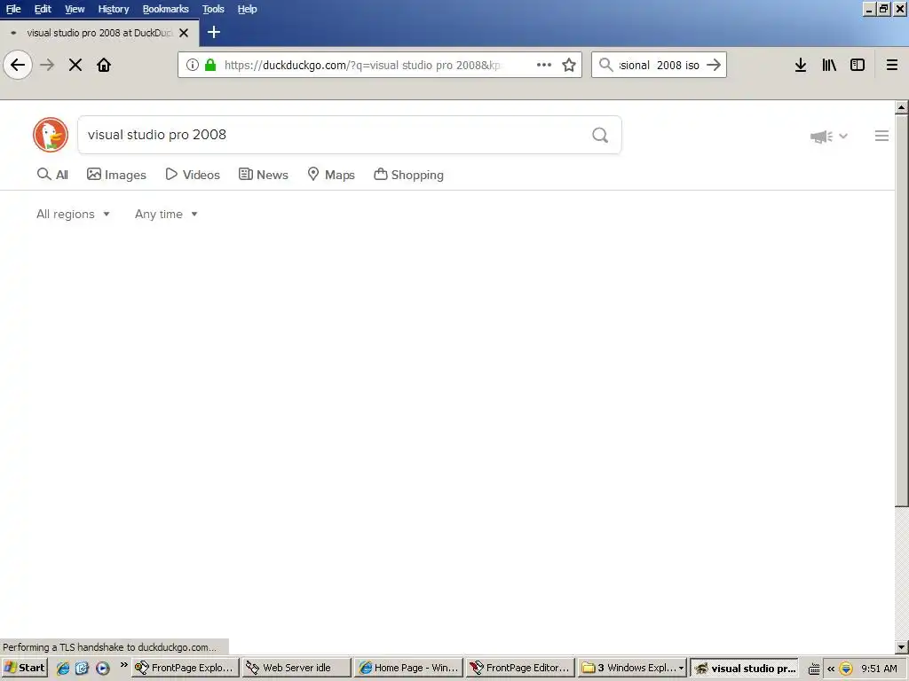
Task: Click the 9:51 AM system clock
Action: click(x=879, y=669)
